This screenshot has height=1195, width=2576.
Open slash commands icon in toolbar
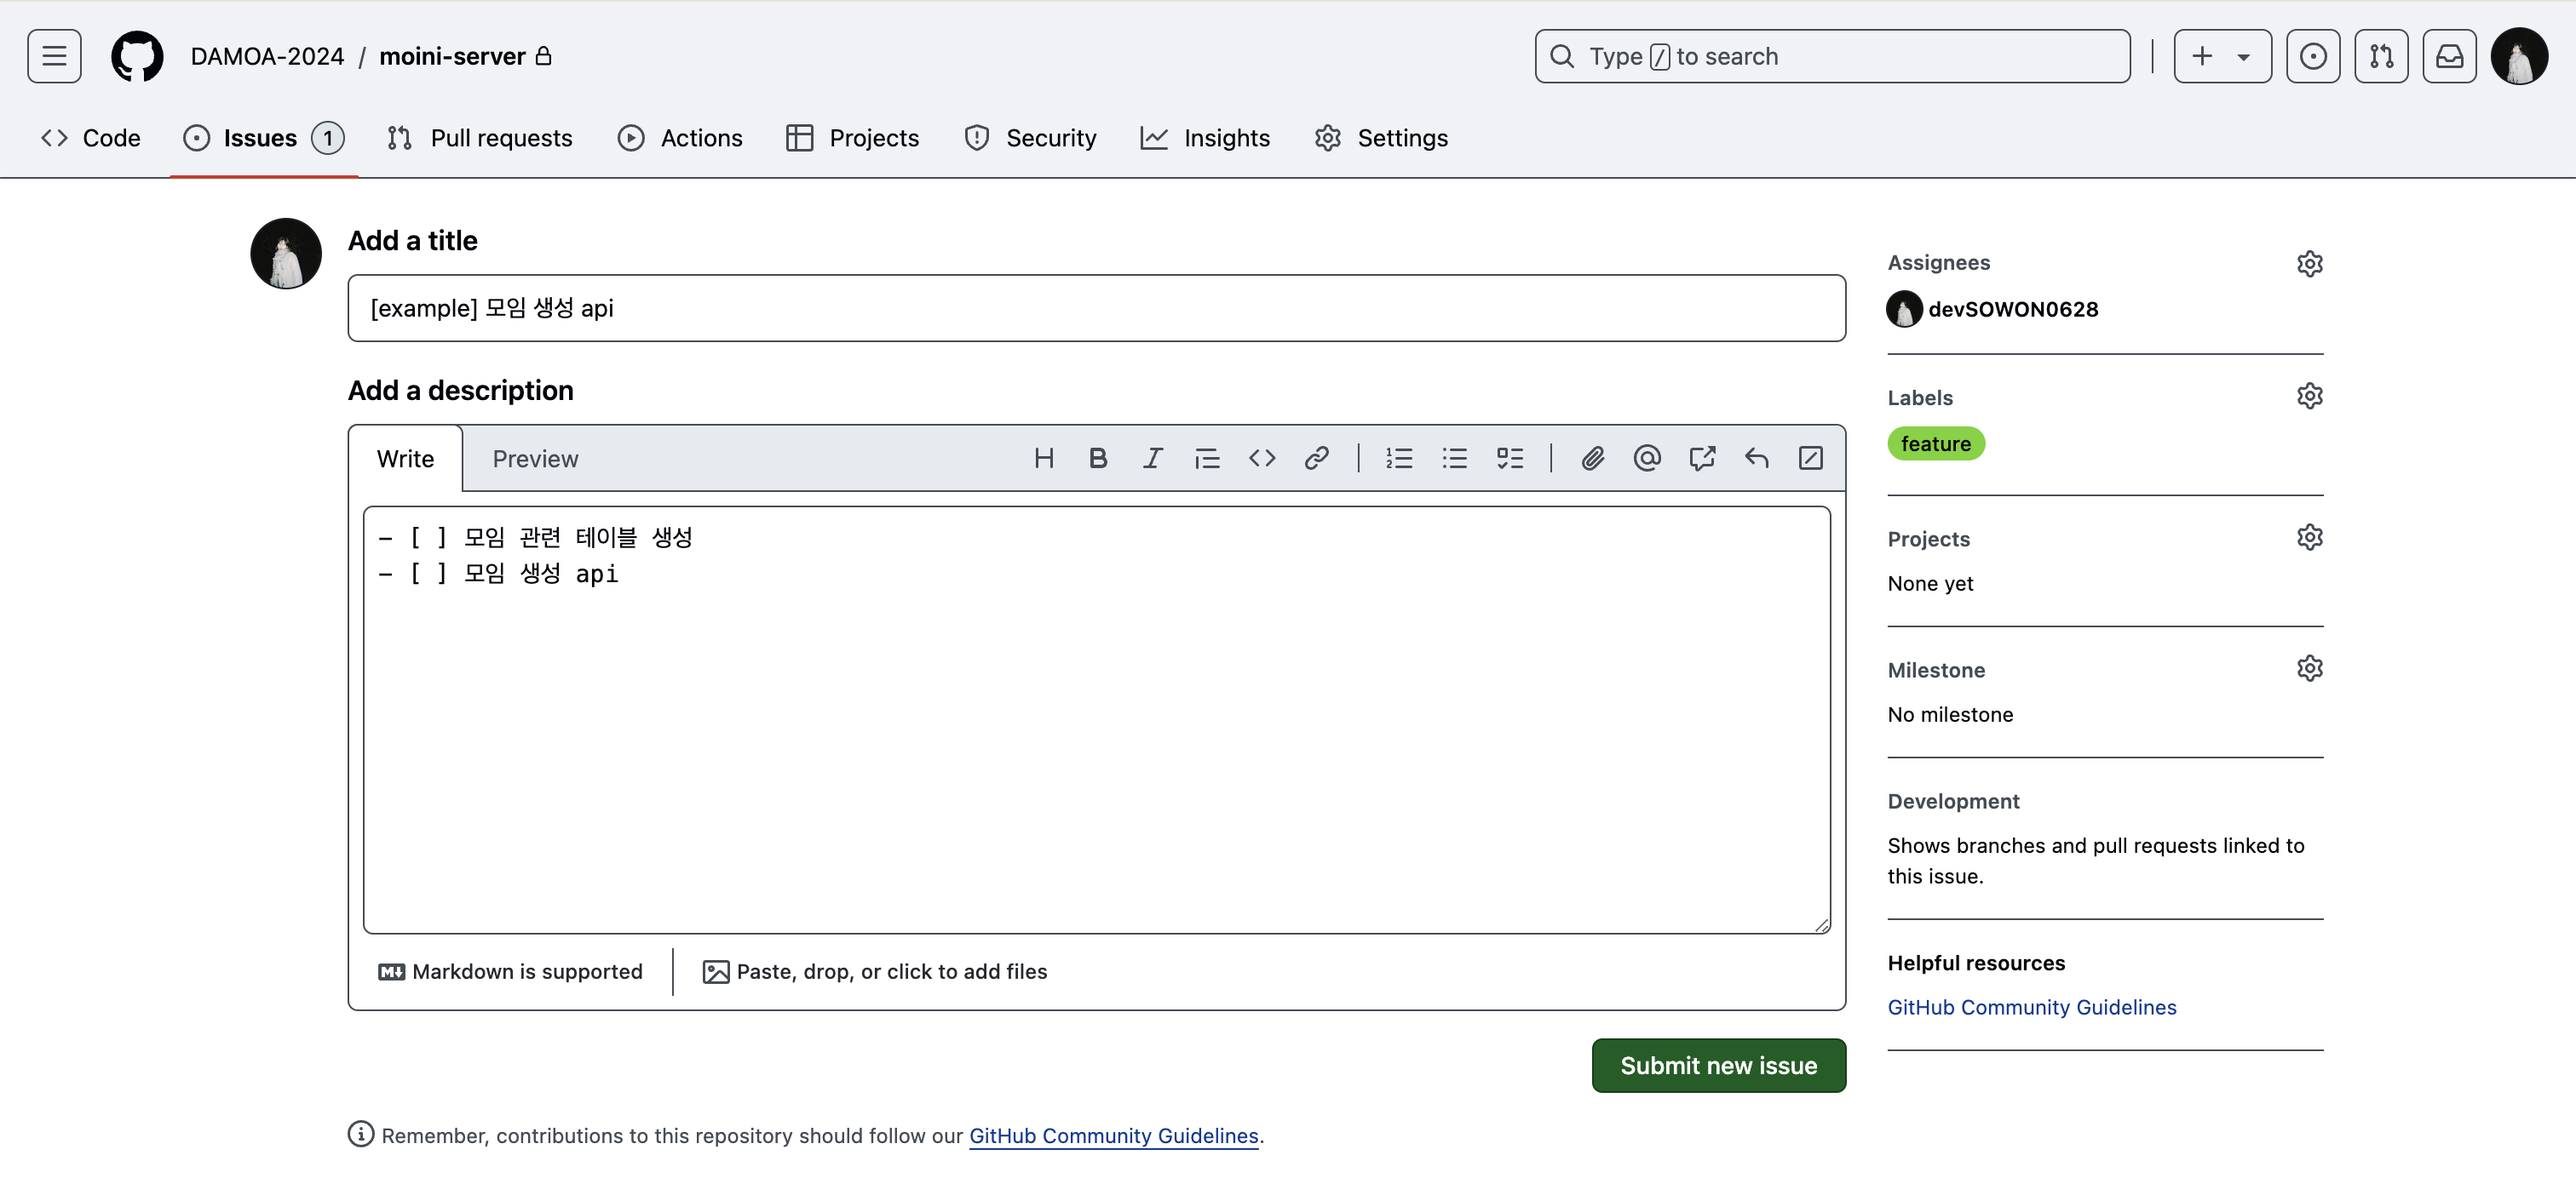tap(1811, 458)
